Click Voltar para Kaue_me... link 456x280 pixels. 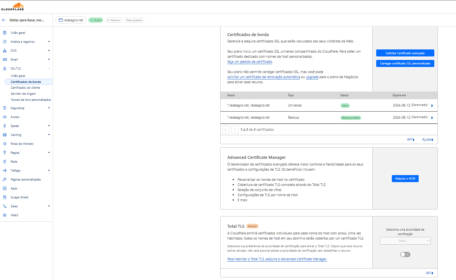[27, 20]
